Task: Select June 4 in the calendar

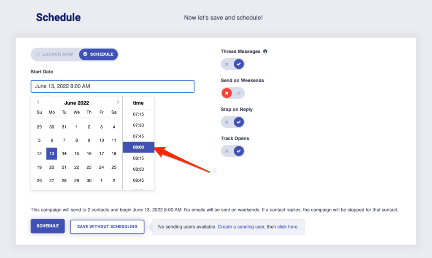Action: pyautogui.click(x=114, y=127)
